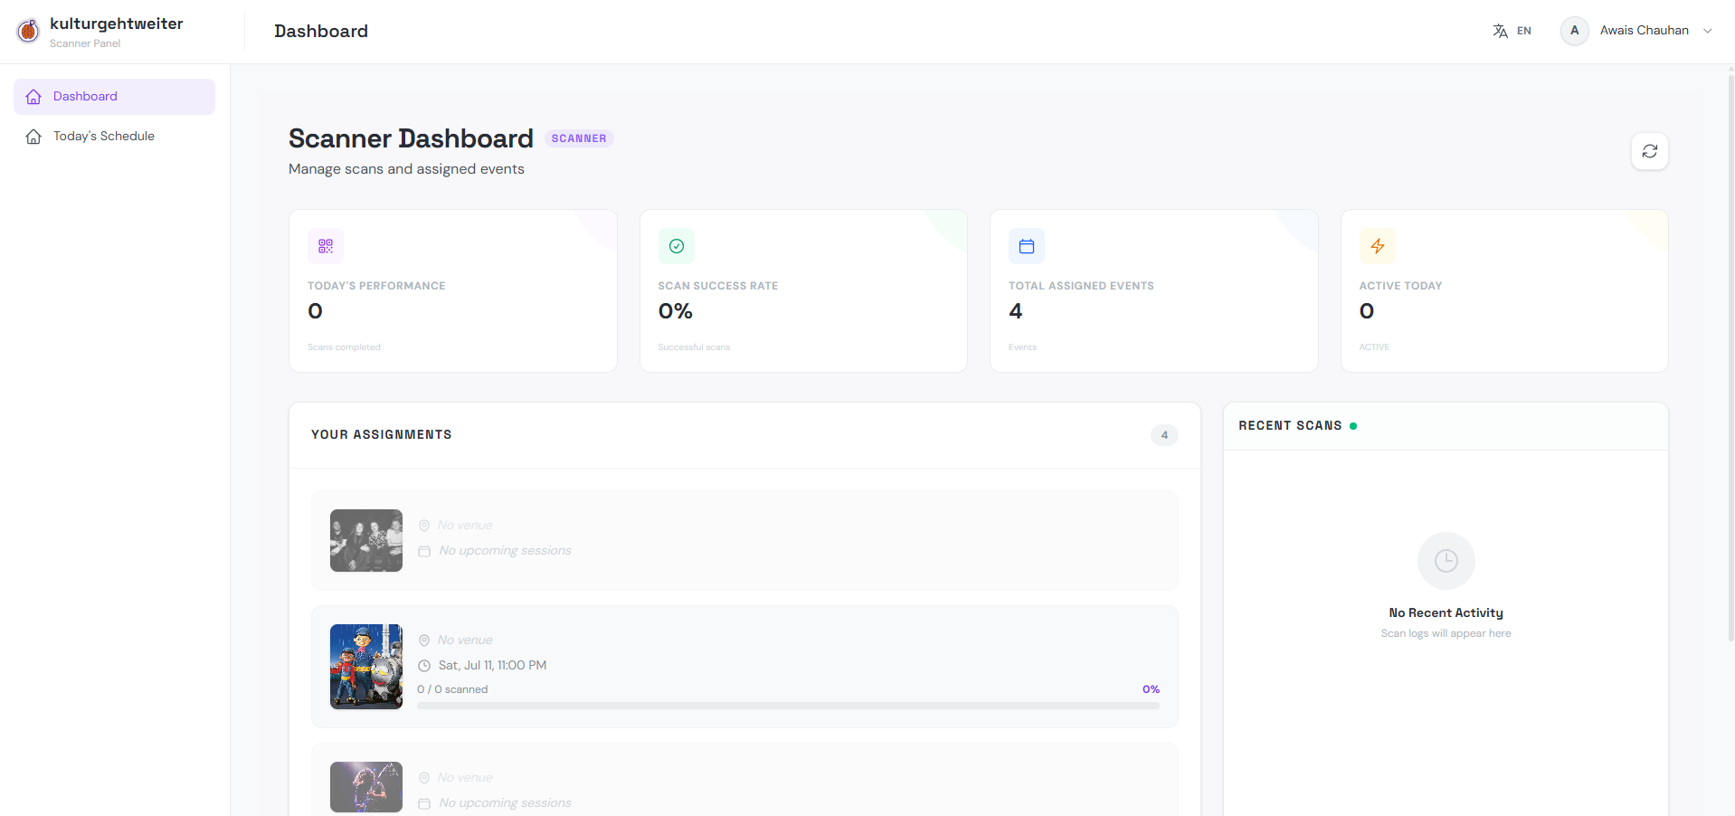1735x816 pixels.
Task: Click the SCANNER role badge
Action: 579,138
